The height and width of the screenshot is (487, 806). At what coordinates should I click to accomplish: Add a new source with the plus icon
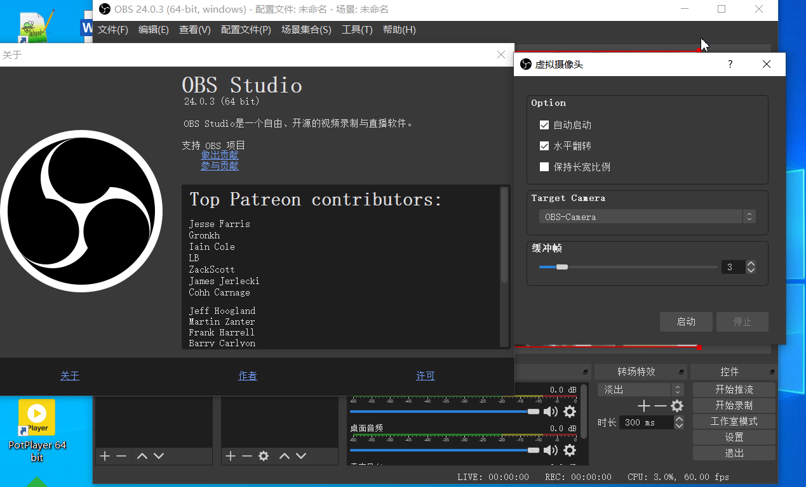coord(231,456)
